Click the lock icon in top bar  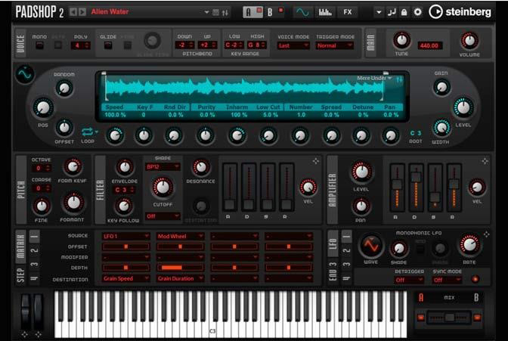pyautogui.click(x=405, y=12)
